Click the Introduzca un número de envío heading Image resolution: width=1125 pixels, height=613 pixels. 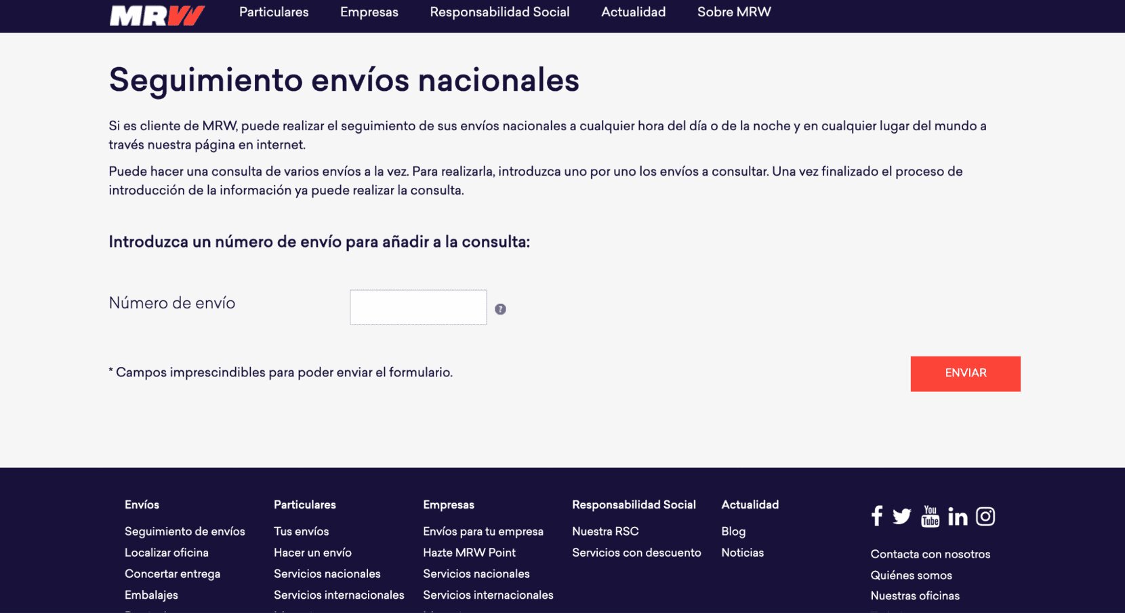point(319,242)
